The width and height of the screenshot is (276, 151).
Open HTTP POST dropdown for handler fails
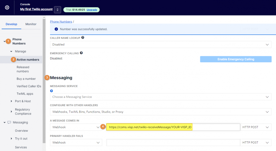256,142
